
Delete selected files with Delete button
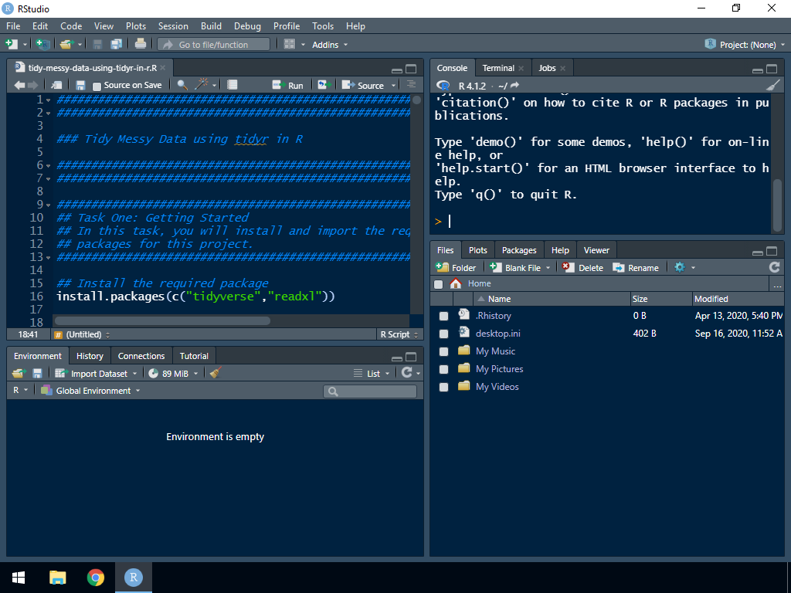(x=583, y=268)
